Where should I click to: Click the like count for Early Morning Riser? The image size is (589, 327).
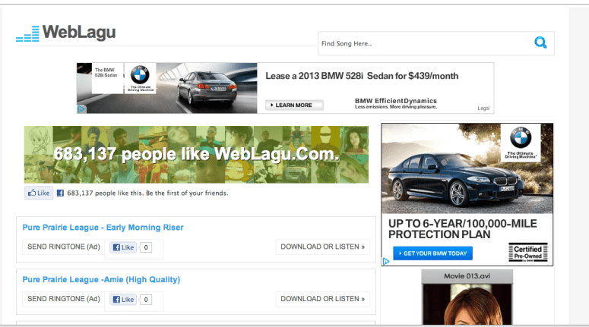coord(146,247)
